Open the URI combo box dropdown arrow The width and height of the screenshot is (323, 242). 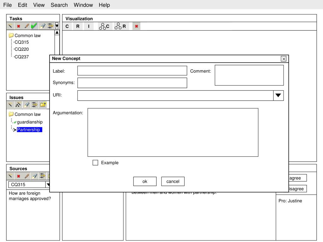click(x=278, y=95)
